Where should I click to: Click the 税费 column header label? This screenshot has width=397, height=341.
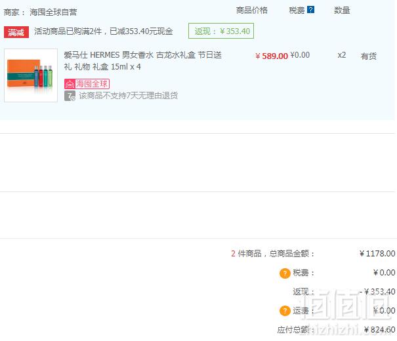(297, 10)
